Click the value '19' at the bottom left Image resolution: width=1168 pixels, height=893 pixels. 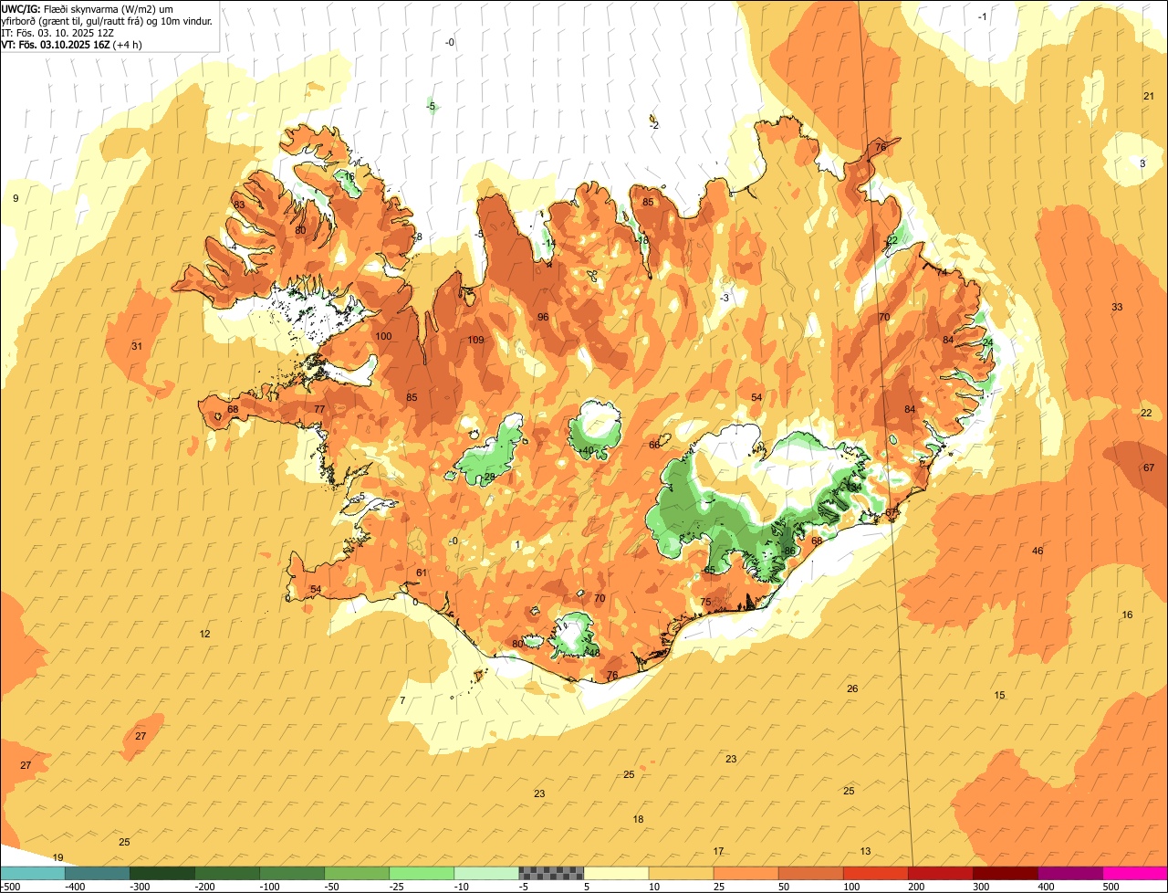pos(57,857)
